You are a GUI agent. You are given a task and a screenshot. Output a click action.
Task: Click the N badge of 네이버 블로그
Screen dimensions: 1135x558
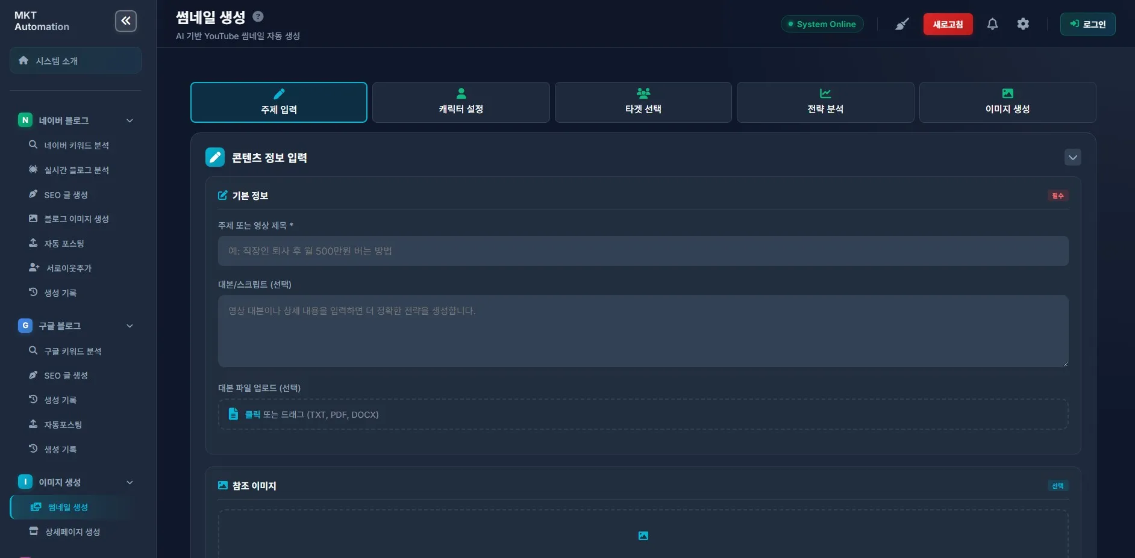[25, 120]
